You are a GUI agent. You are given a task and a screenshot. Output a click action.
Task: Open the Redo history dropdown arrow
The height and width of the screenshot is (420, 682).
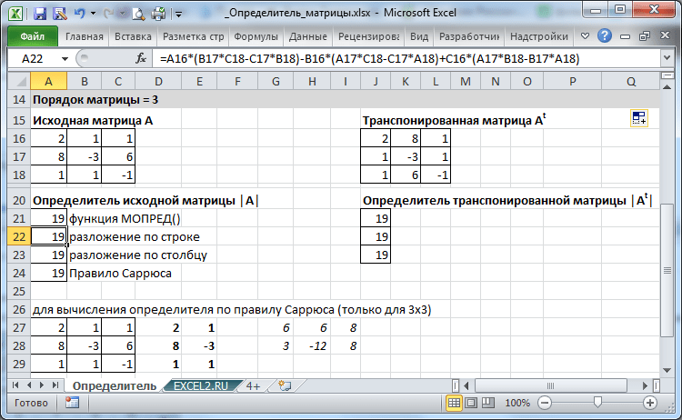point(122,14)
